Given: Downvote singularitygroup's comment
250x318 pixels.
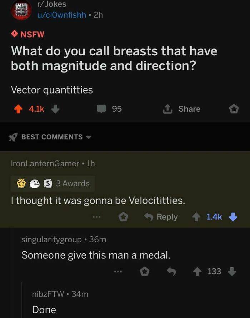Looking at the screenshot, I should [232, 271].
